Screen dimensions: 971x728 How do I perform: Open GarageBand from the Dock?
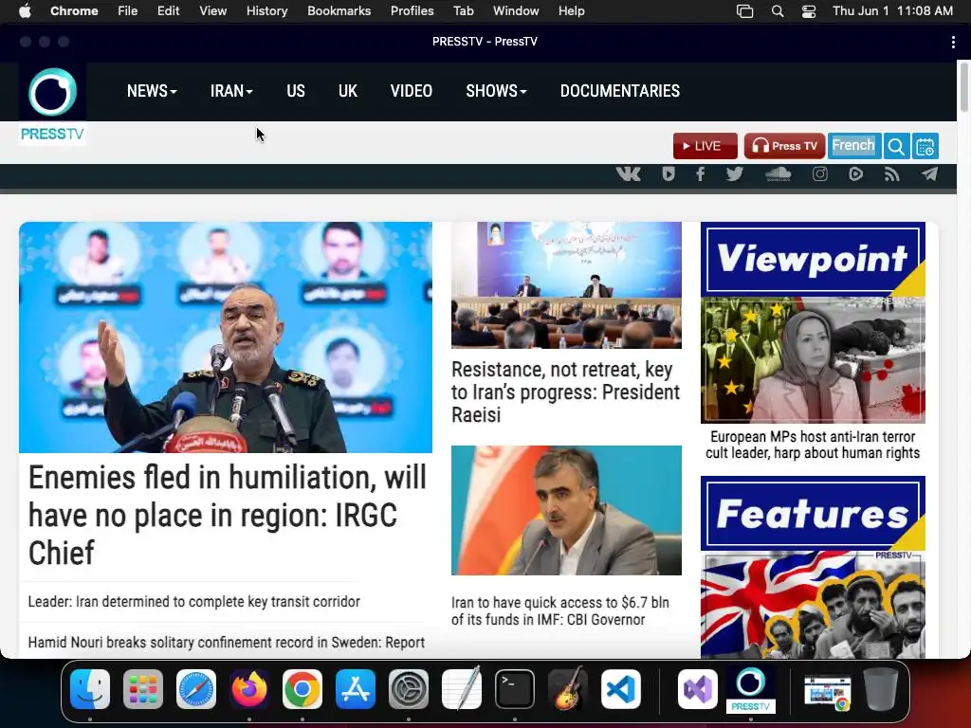point(568,689)
